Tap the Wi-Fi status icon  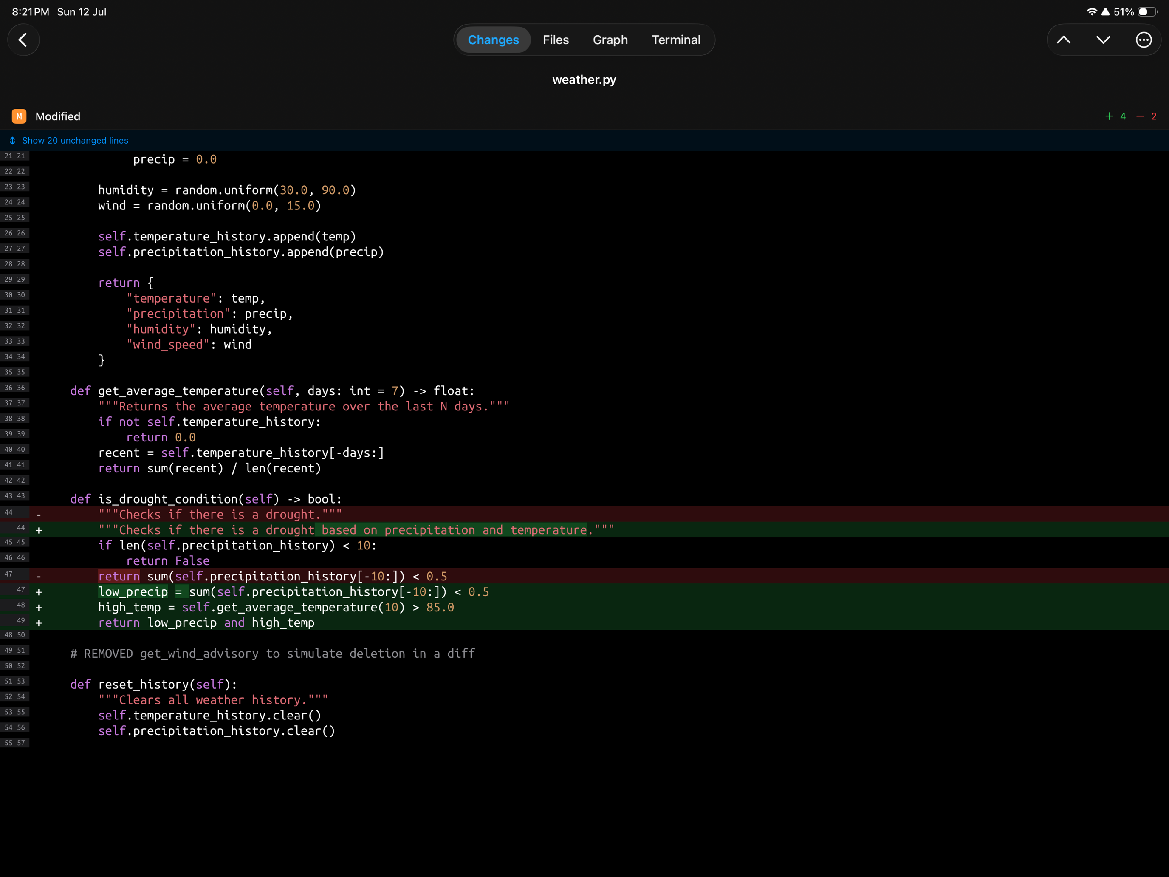pyautogui.click(x=1091, y=11)
